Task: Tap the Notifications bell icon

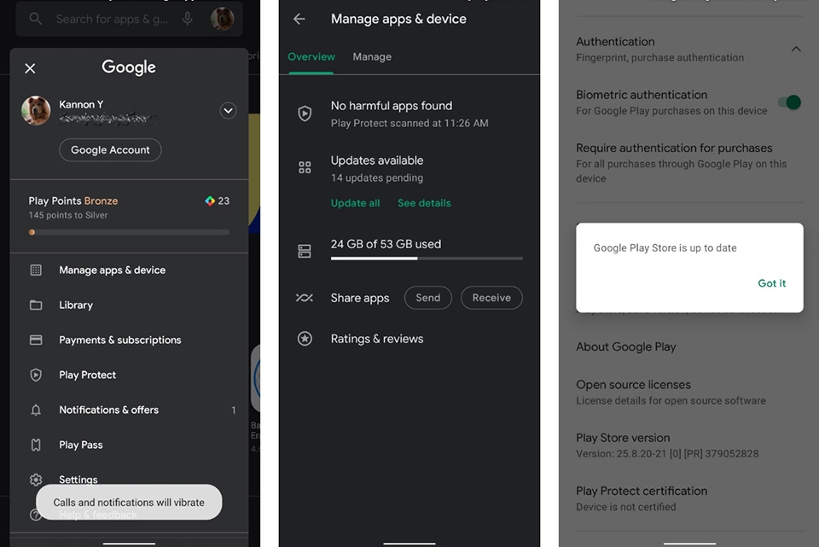Action: click(36, 410)
